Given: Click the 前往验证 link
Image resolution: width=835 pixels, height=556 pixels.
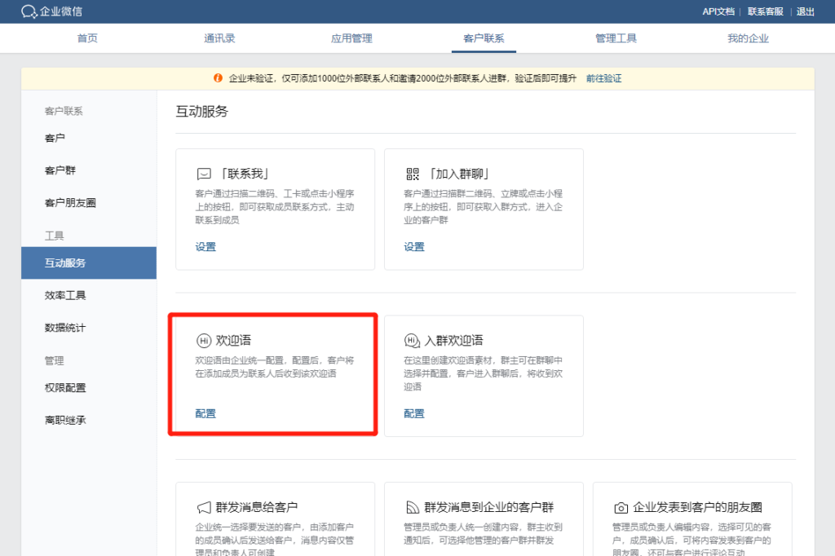Looking at the screenshot, I should click(x=603, y=78).
